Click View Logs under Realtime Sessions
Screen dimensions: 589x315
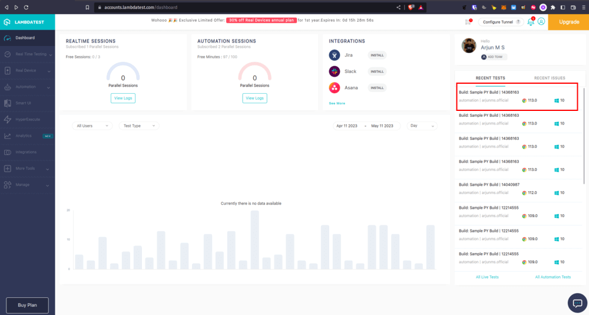(x=123, y=99)
